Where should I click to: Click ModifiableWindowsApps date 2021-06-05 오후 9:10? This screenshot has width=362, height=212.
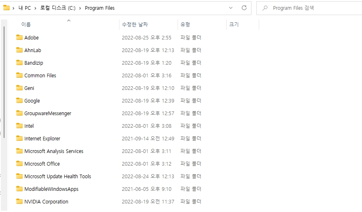click(x=147, y=189)
